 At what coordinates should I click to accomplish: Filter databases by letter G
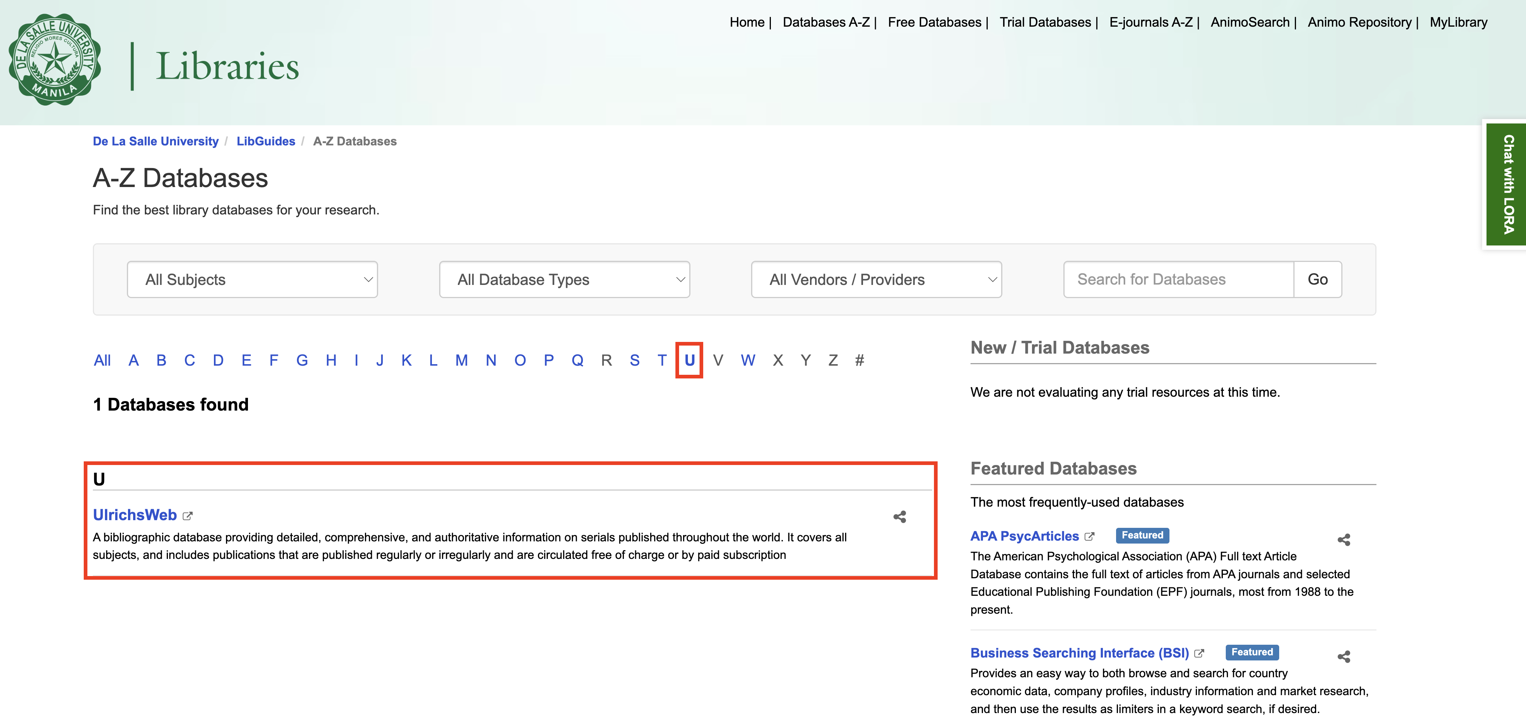tap(302, 360)
